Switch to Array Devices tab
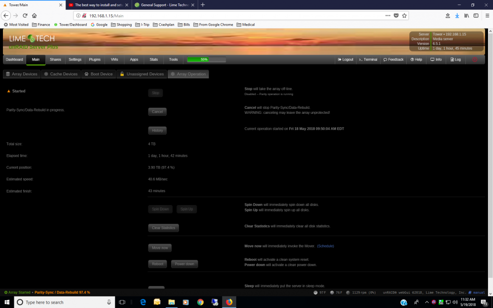This screenshot has height=308, width=493. click(22, 74)
